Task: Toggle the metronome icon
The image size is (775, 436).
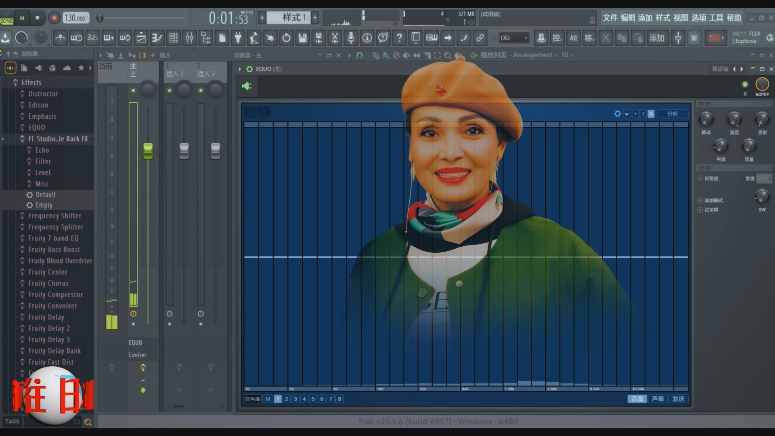Action: click(x=60, y=38)
